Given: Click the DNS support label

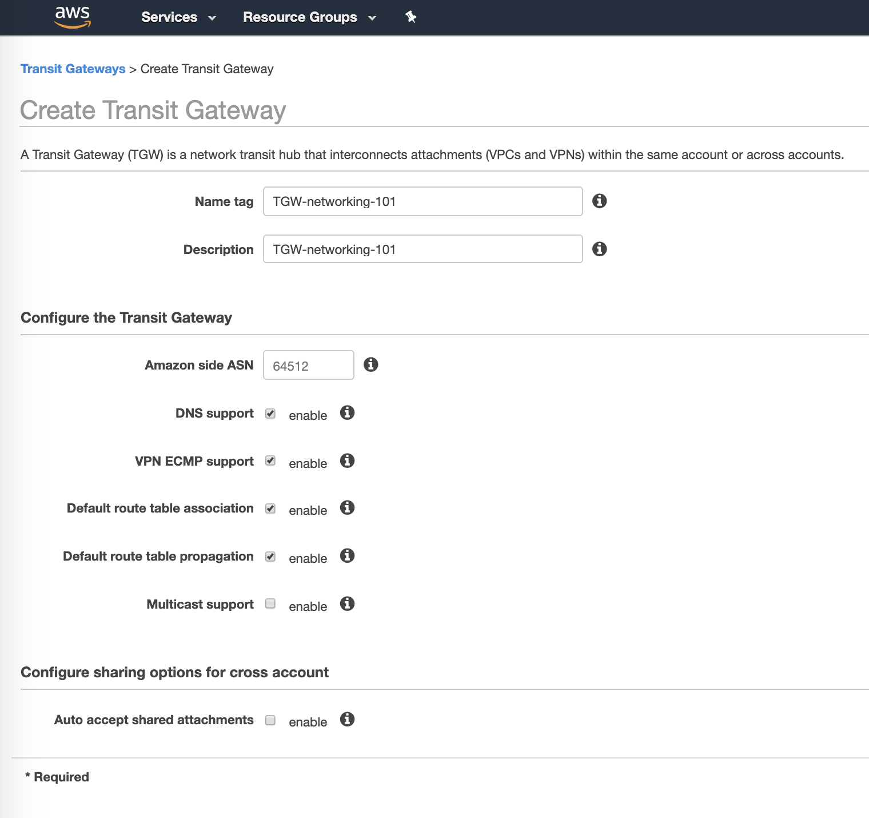Looking at the screenshot, I should (214, 413).
